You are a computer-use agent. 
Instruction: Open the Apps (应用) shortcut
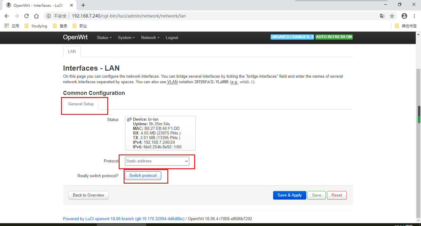click(x=12, y=26)
